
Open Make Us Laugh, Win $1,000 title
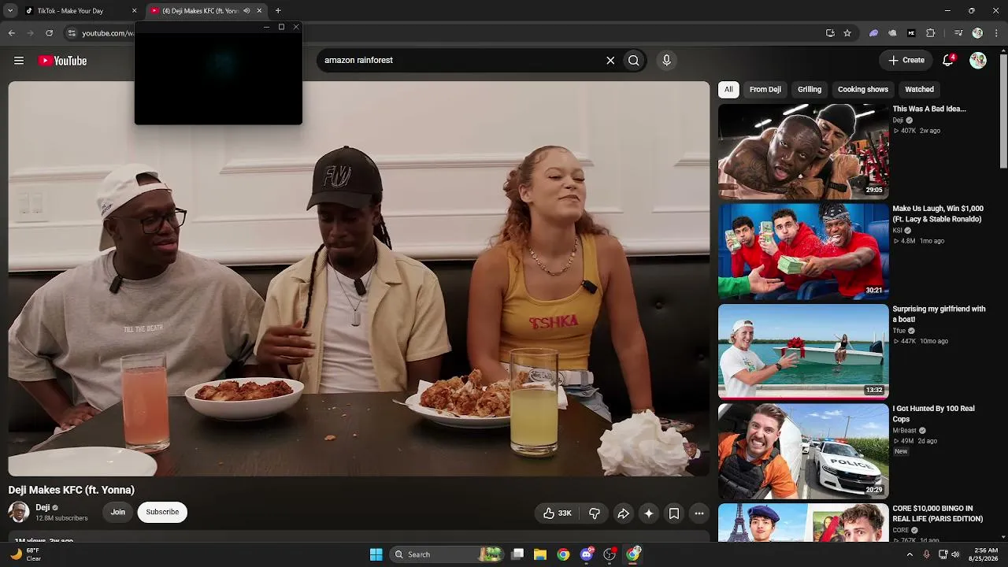click(x=938, y=214)
